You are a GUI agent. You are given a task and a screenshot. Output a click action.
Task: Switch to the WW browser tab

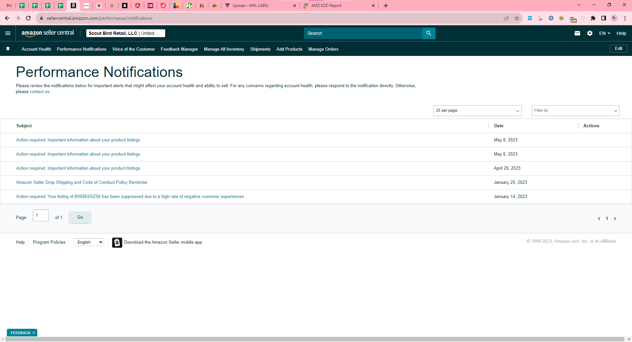click(150, 6)
